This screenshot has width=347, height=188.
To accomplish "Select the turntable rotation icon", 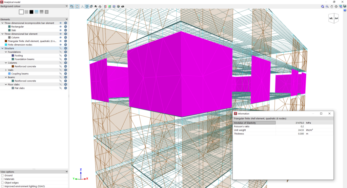I will (100, 6).
